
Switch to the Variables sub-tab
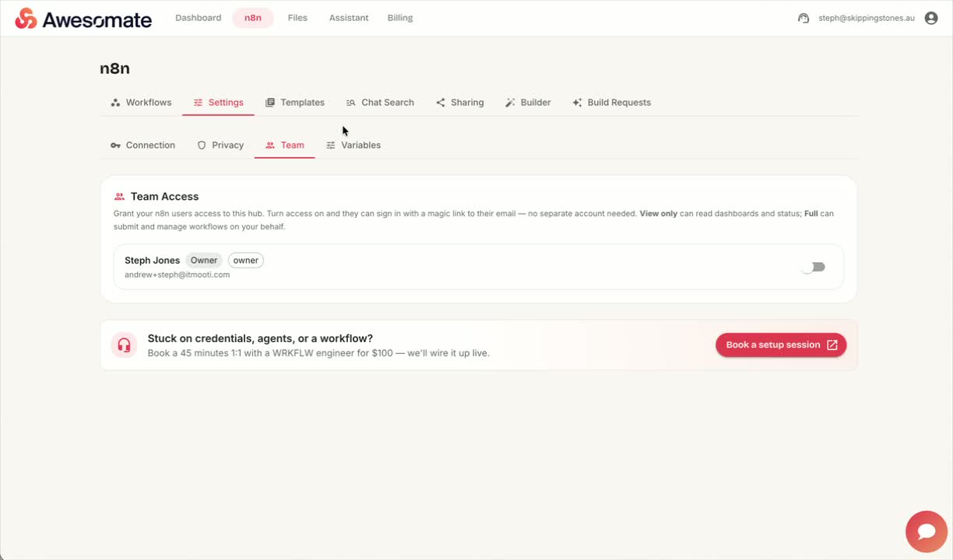click(353, 145)
